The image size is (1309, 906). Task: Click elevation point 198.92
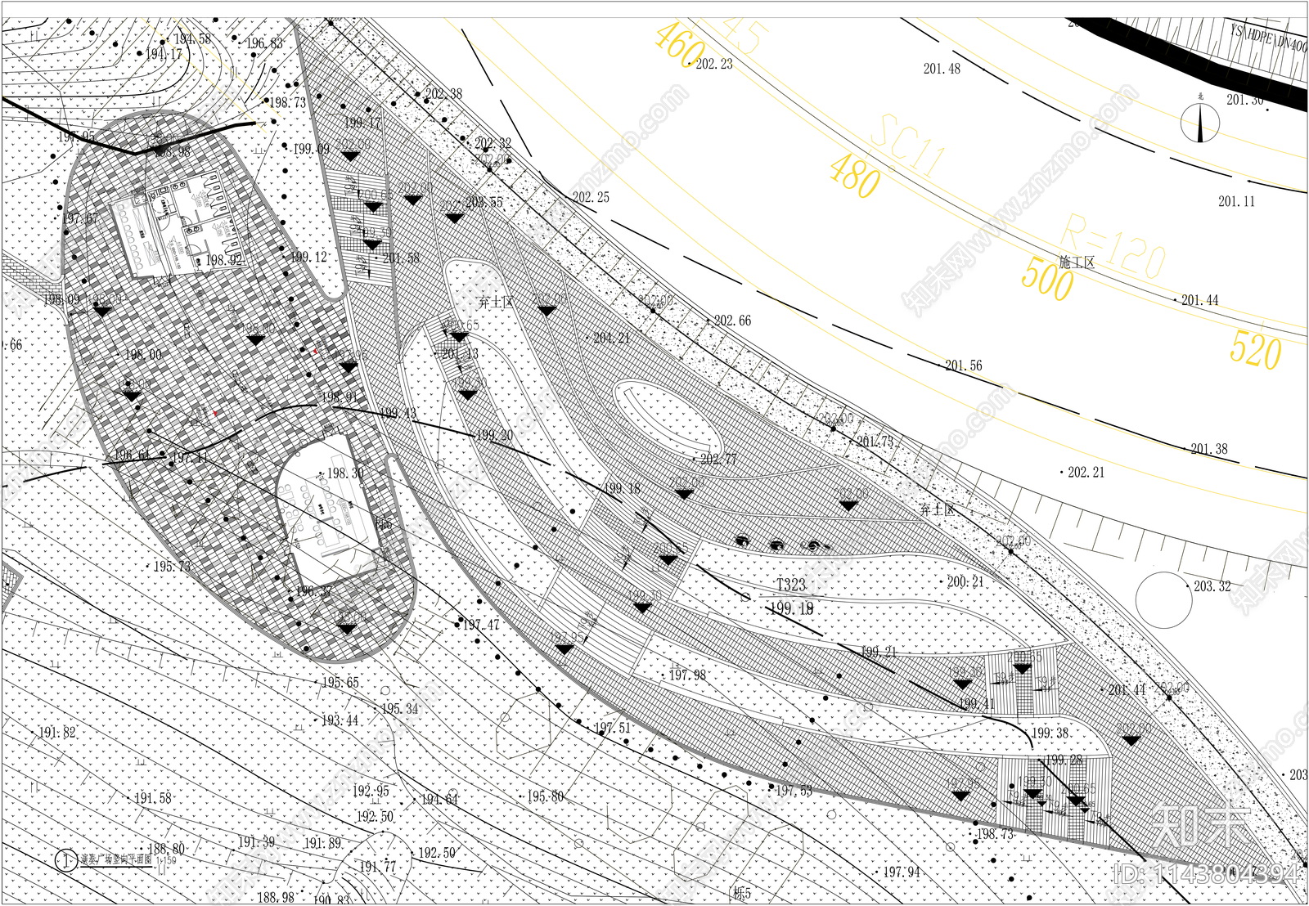pyautogui.click(x=224, y=260)
